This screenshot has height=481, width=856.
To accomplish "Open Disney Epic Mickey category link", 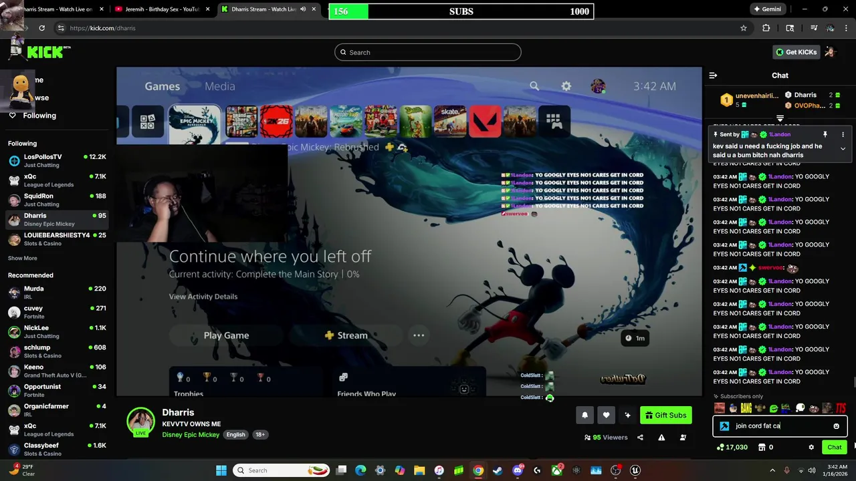I will tap(191, 435).
